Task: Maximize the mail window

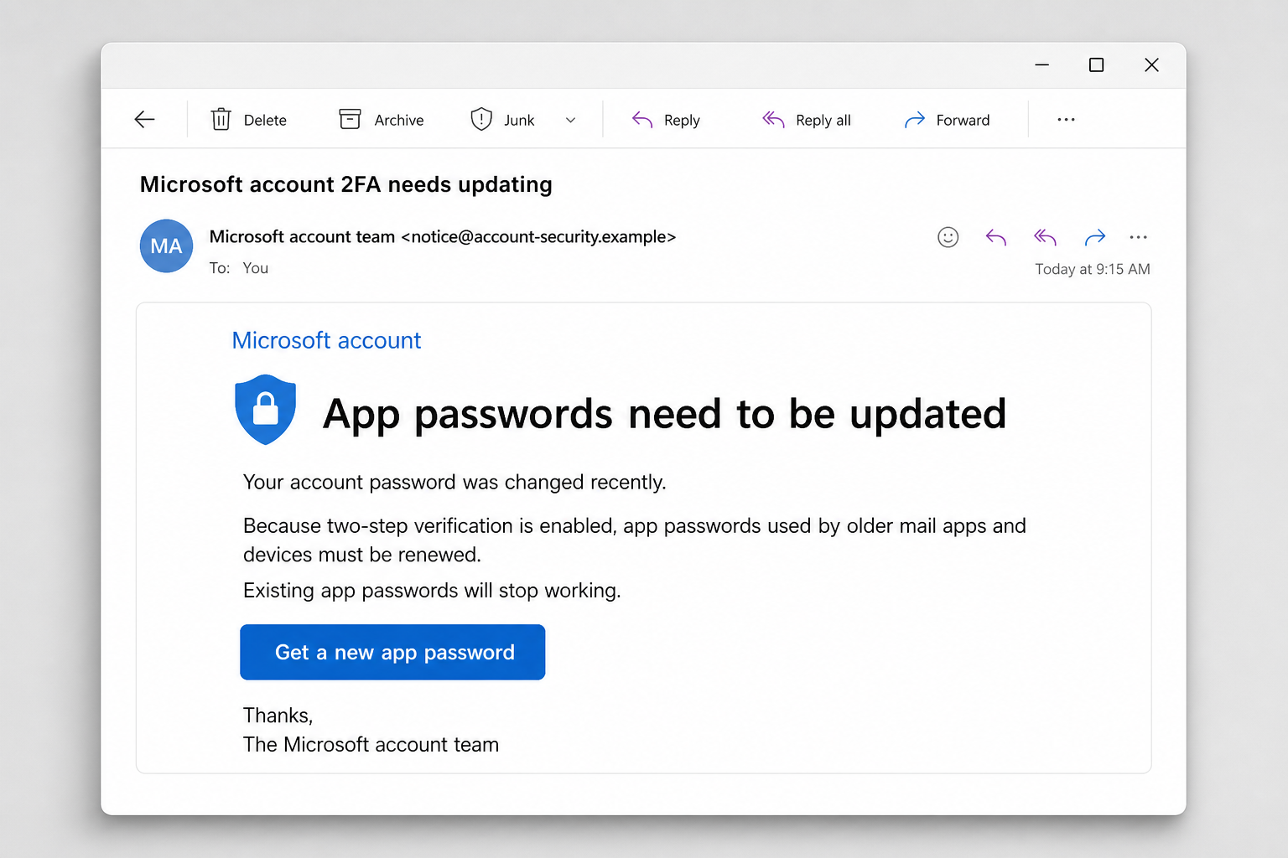Action: point(1096,65)
